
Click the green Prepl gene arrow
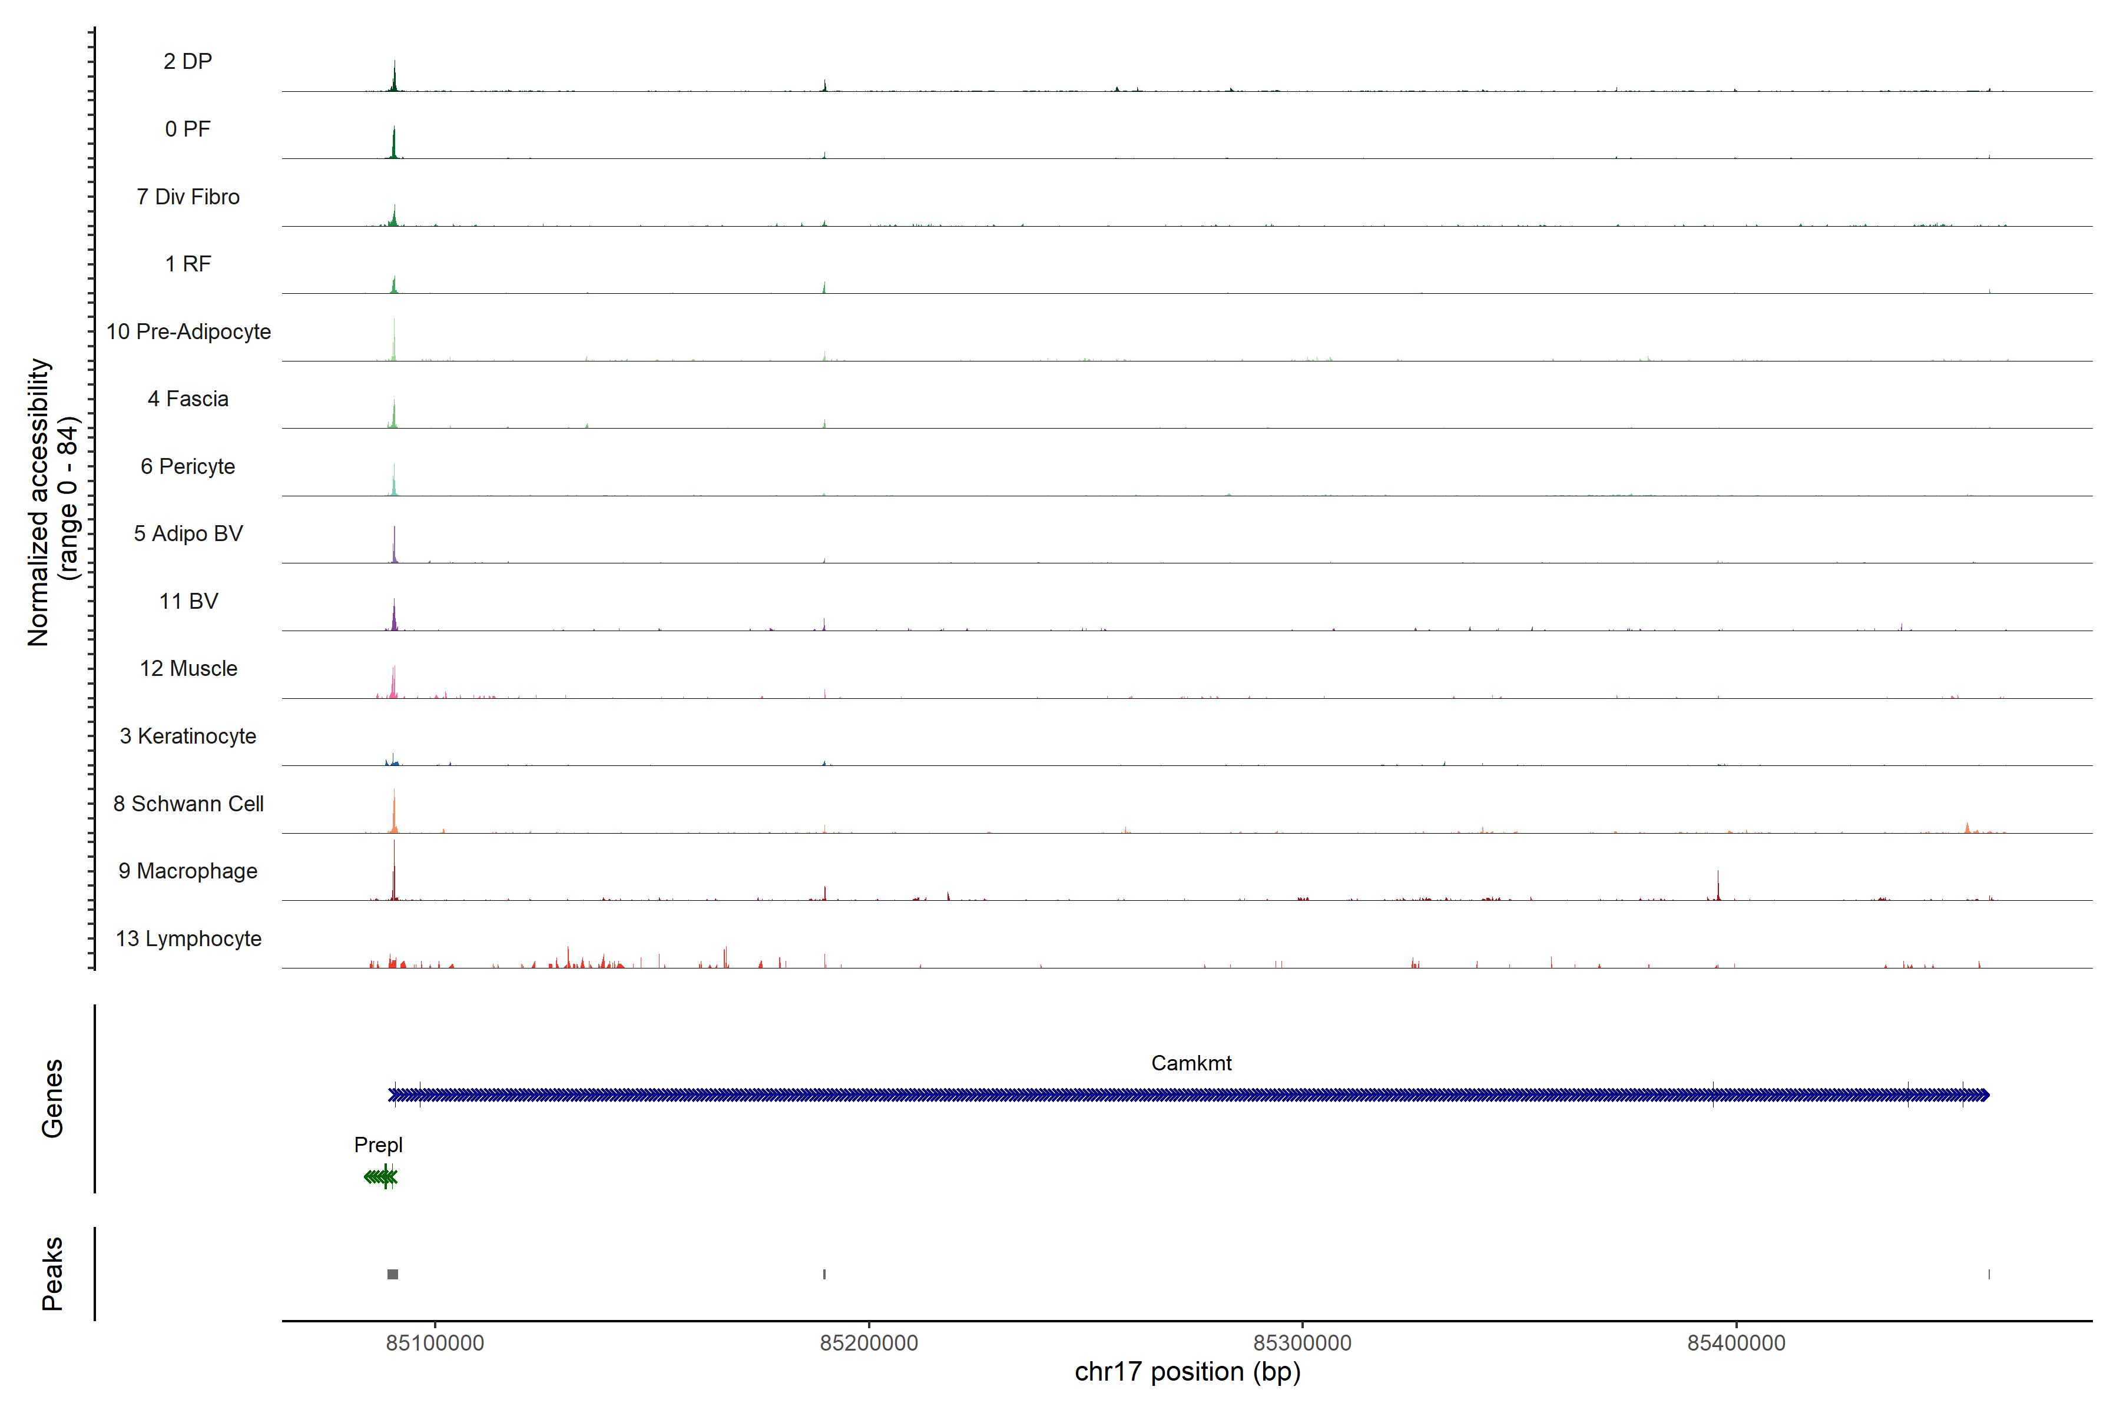[380, 1176]
